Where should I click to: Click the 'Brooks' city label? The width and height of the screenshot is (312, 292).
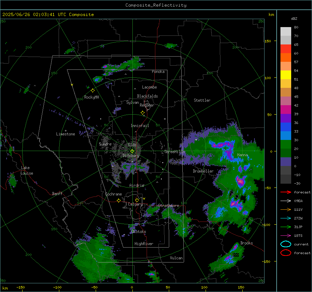pos(246,243)
